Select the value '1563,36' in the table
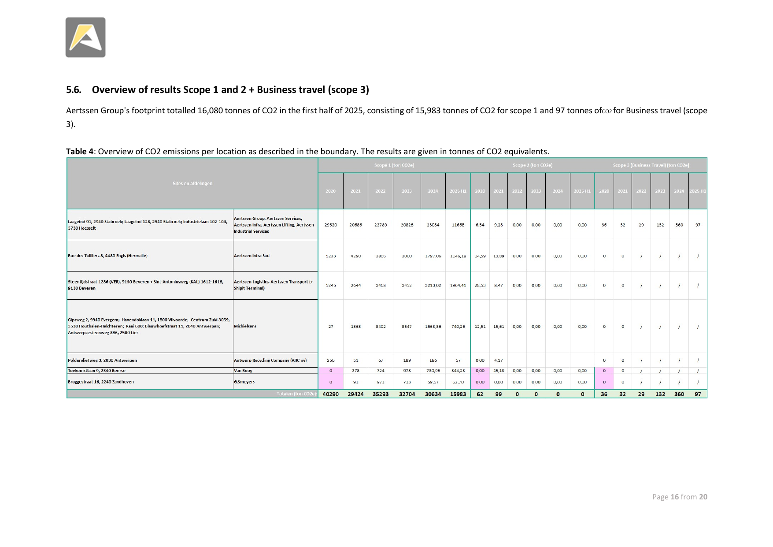The image size is (773, 547). [433, 327]
